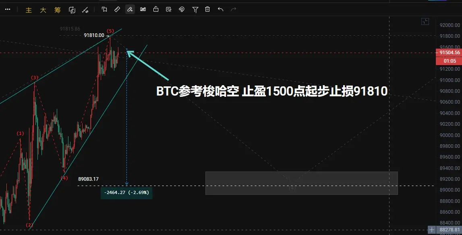Click the diagonal line drawing tool icon
The image size is (462, 235).
pos(85,10)
